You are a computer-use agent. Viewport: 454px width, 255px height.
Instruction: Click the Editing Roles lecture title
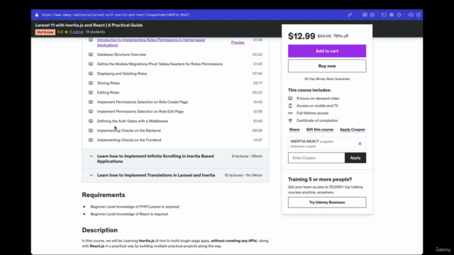[x=108, y=93]
